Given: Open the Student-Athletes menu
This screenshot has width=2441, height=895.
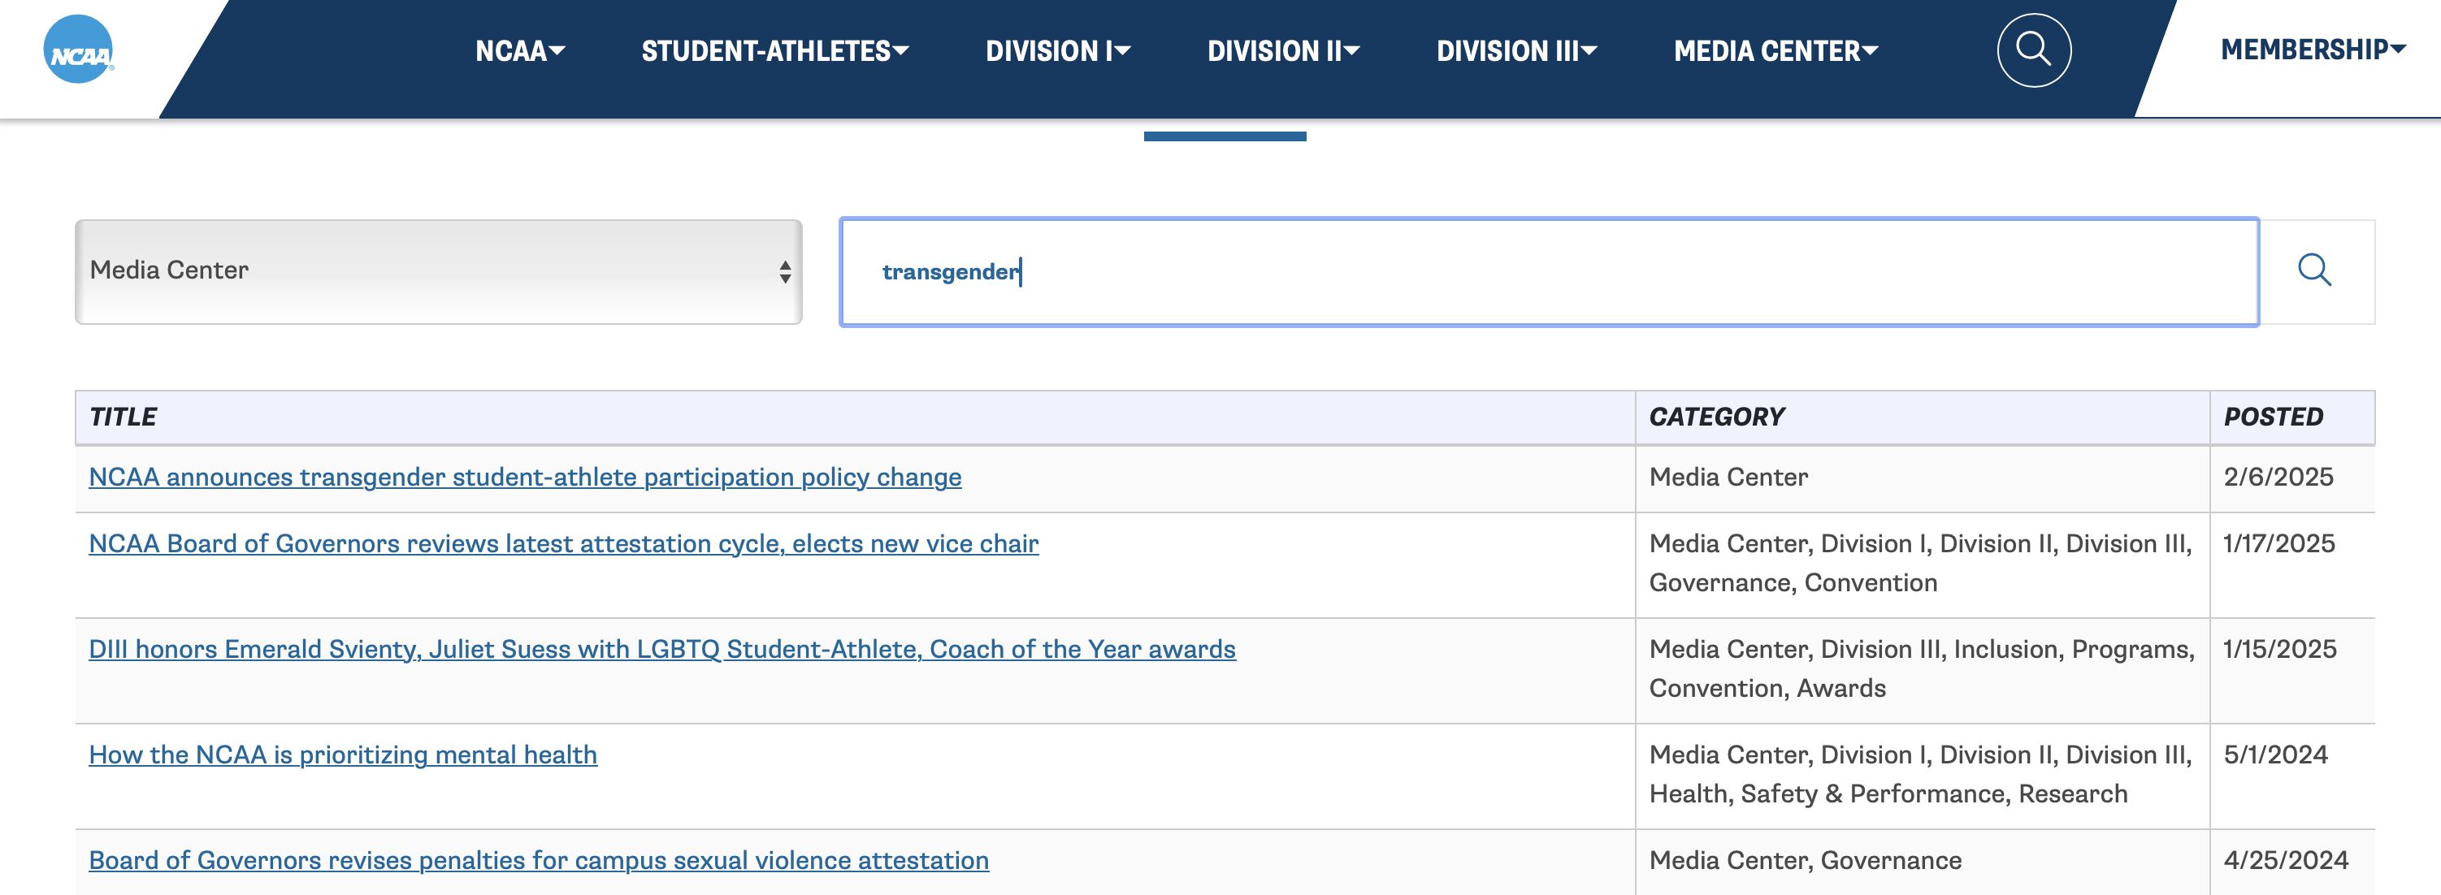Looking at the screenshot, I should pyautogui.click(x=774, y=51).
